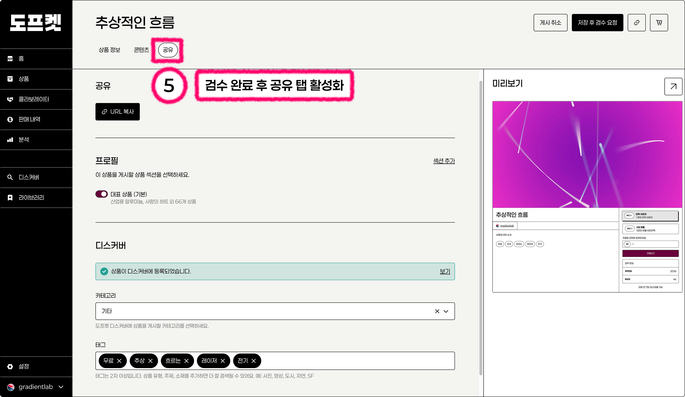Viewport: 685px width, 397px height.
Task: Switch to the 상품 정보 tab
Action: (x=109, y=50)
